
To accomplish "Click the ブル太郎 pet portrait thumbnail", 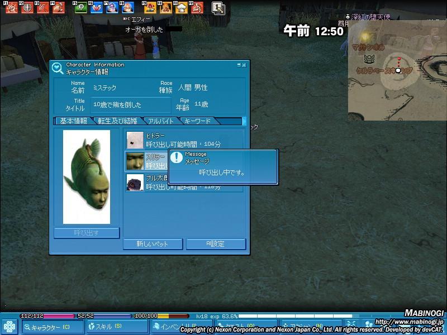I will point(135,183).
